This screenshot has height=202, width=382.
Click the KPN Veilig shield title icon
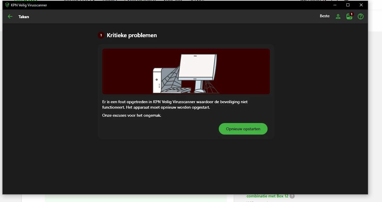click(x=7, y=5)
